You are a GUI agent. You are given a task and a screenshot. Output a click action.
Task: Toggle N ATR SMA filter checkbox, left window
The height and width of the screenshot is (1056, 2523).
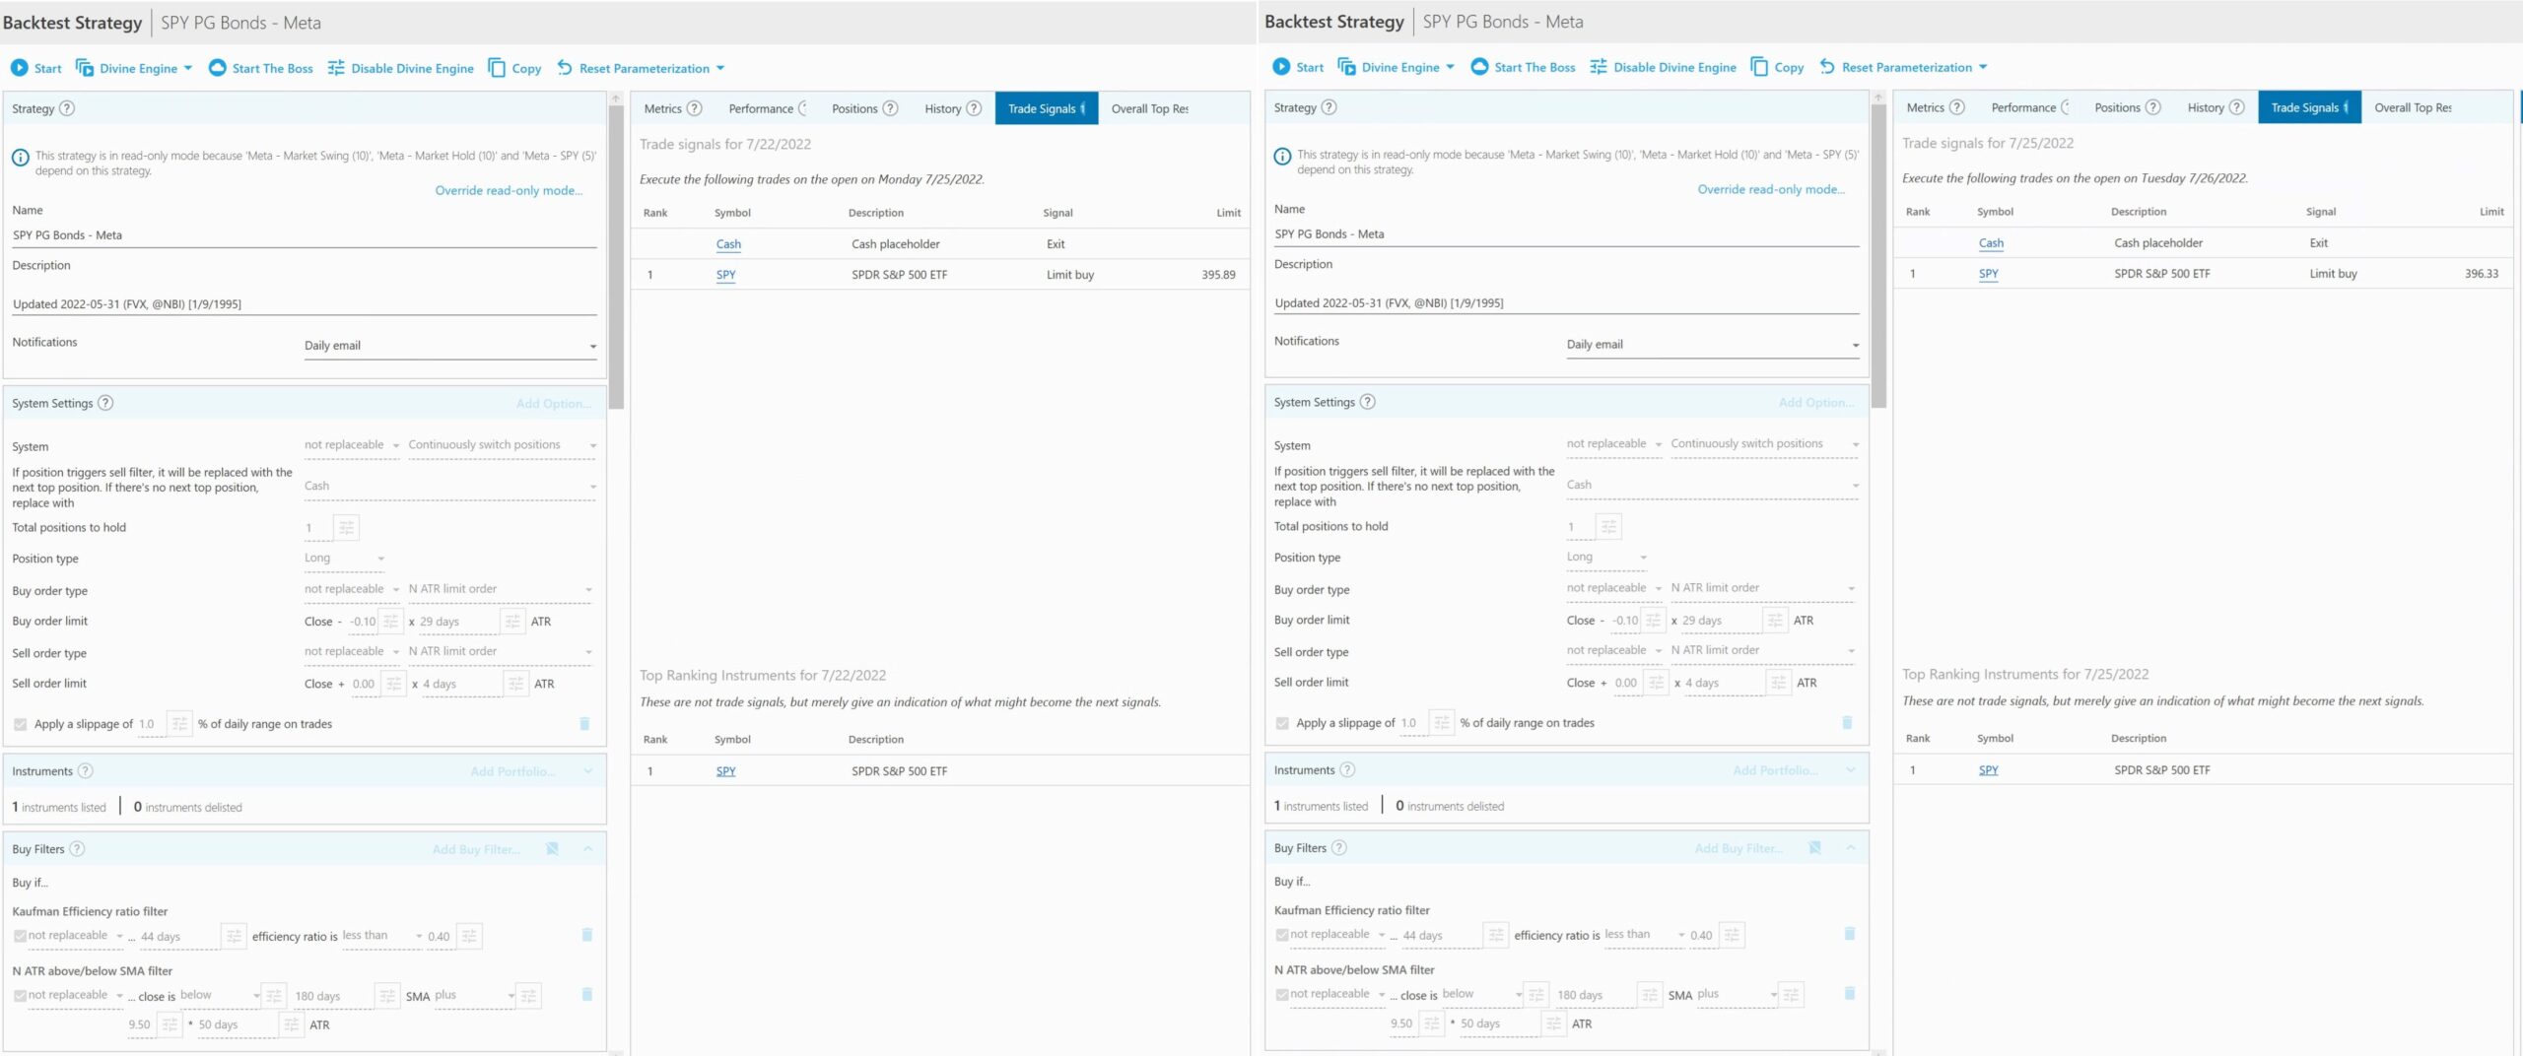coord(21,995)
